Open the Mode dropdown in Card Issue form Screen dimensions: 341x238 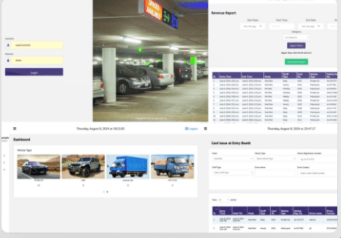coord(232,158)
